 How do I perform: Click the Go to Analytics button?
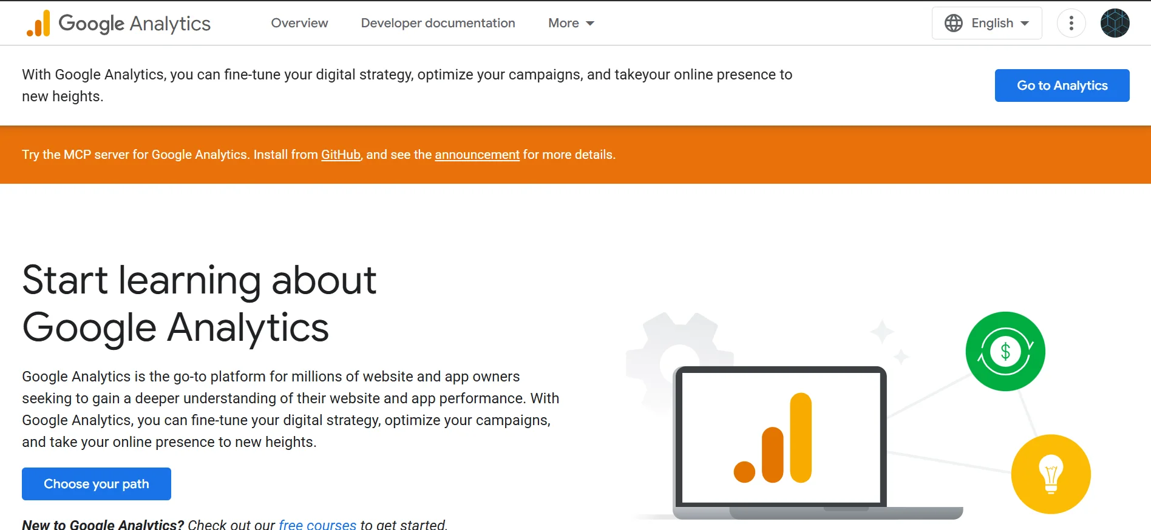coord(1062,86)
